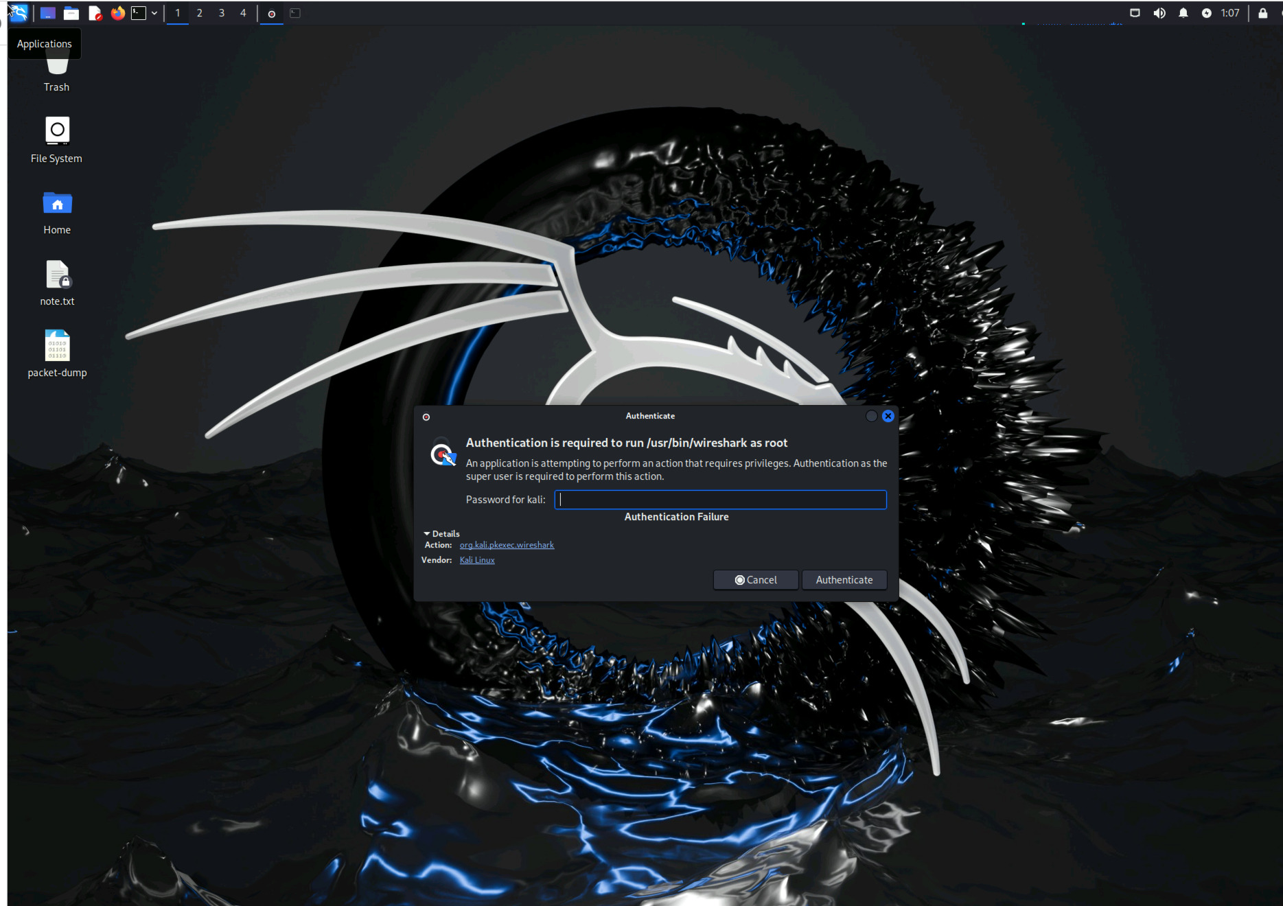Viewport: 1283px width, 906px height.
Task: Focus the Password for kali field
Action: coord(720,500)
